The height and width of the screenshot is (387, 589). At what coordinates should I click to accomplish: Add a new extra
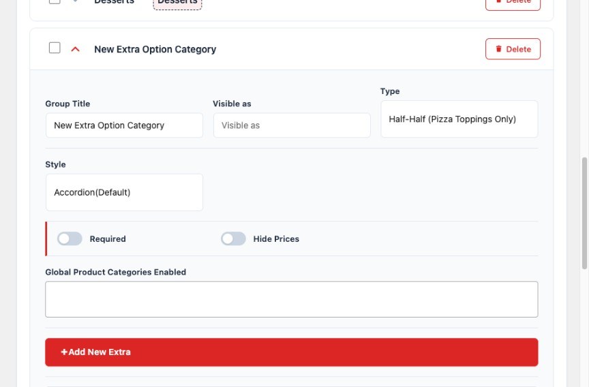click(292, 352)
